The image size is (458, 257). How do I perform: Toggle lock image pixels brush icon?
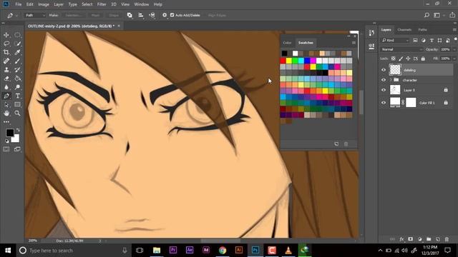[401, 59]
